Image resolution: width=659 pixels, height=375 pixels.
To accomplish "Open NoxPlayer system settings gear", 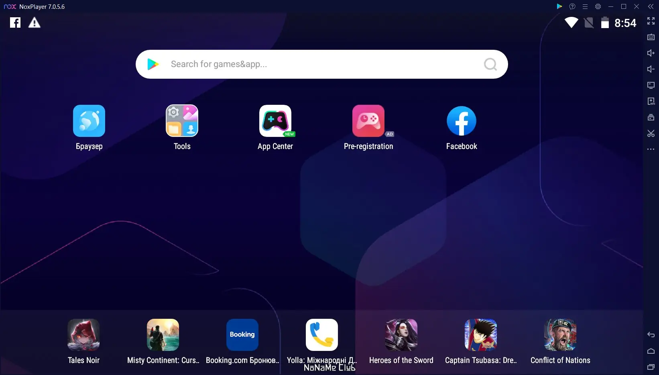I will tap(598, 6).
